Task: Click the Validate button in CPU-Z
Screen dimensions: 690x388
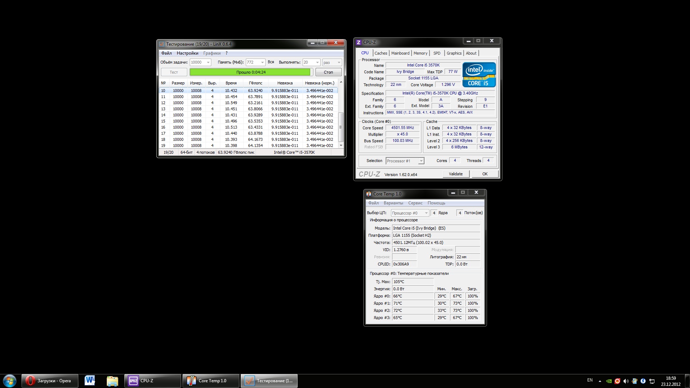Action: point(455,174)
